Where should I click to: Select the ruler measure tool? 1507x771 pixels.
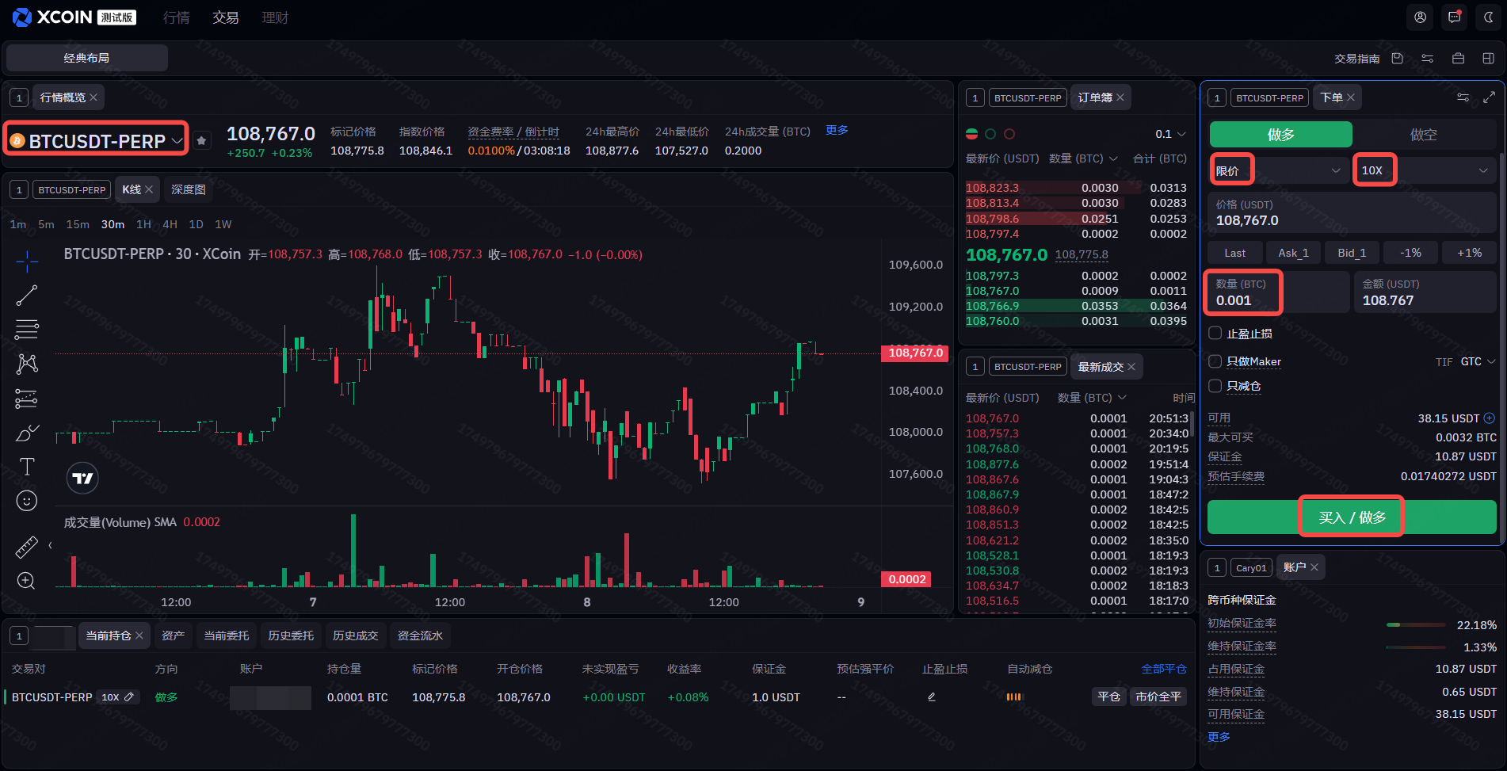point(27,547)
